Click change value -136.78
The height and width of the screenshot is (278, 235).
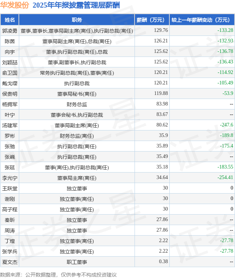[x=225, y=51]
